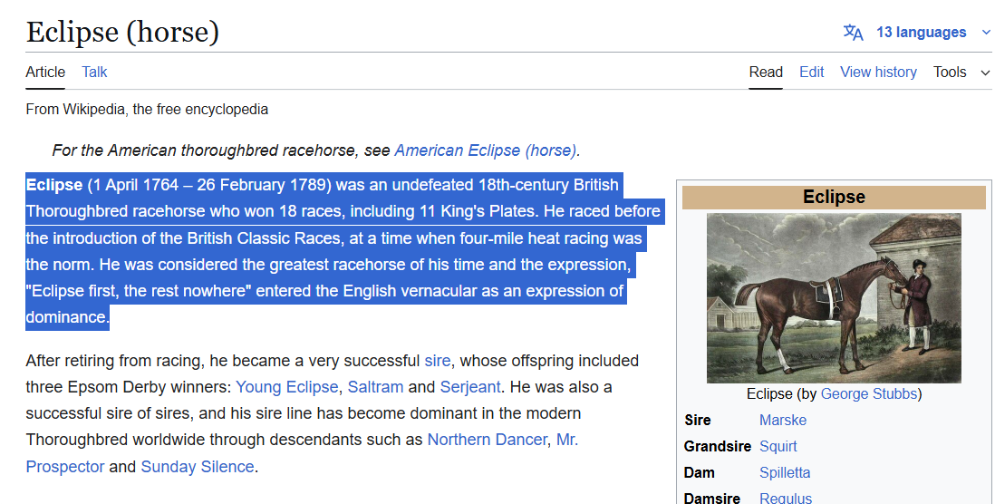Click the infobox Eclipse header
Viewport: 995px width, 504px height.
pyautogui.click(x=834, y=197)
